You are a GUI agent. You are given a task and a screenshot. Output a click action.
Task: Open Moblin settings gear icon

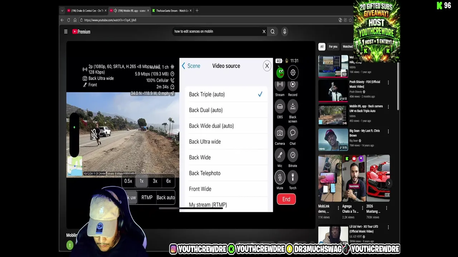293,72
